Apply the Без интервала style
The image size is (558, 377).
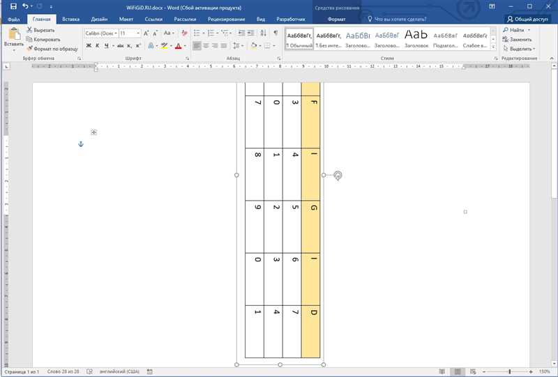(x=329, y=39)
